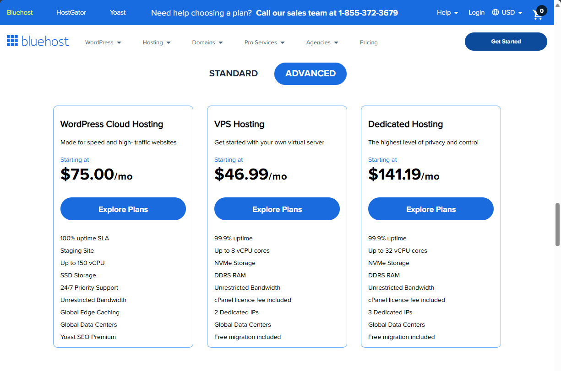Viewport: 561px width, 371px height.
Task: Open the Pricing page
Action: pyautogui.click(x=369, y=42)
